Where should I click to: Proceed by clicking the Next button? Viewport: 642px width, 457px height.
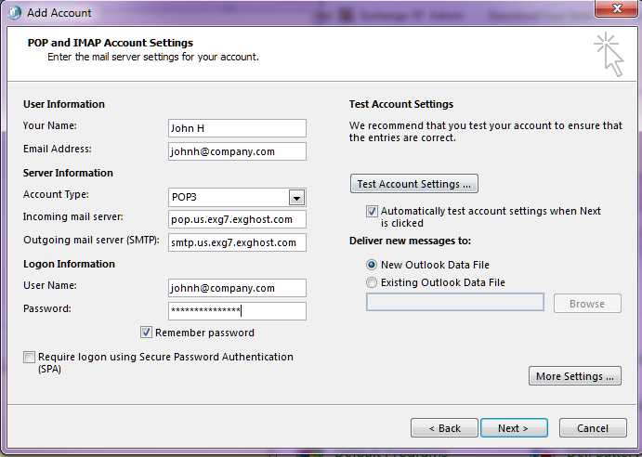(x=513, y=428)
